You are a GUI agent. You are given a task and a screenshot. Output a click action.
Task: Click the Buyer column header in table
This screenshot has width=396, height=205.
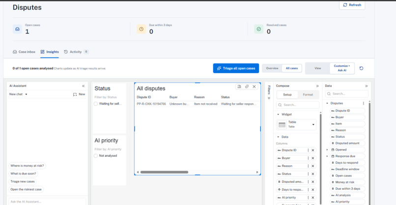click(x=173, y=97)
